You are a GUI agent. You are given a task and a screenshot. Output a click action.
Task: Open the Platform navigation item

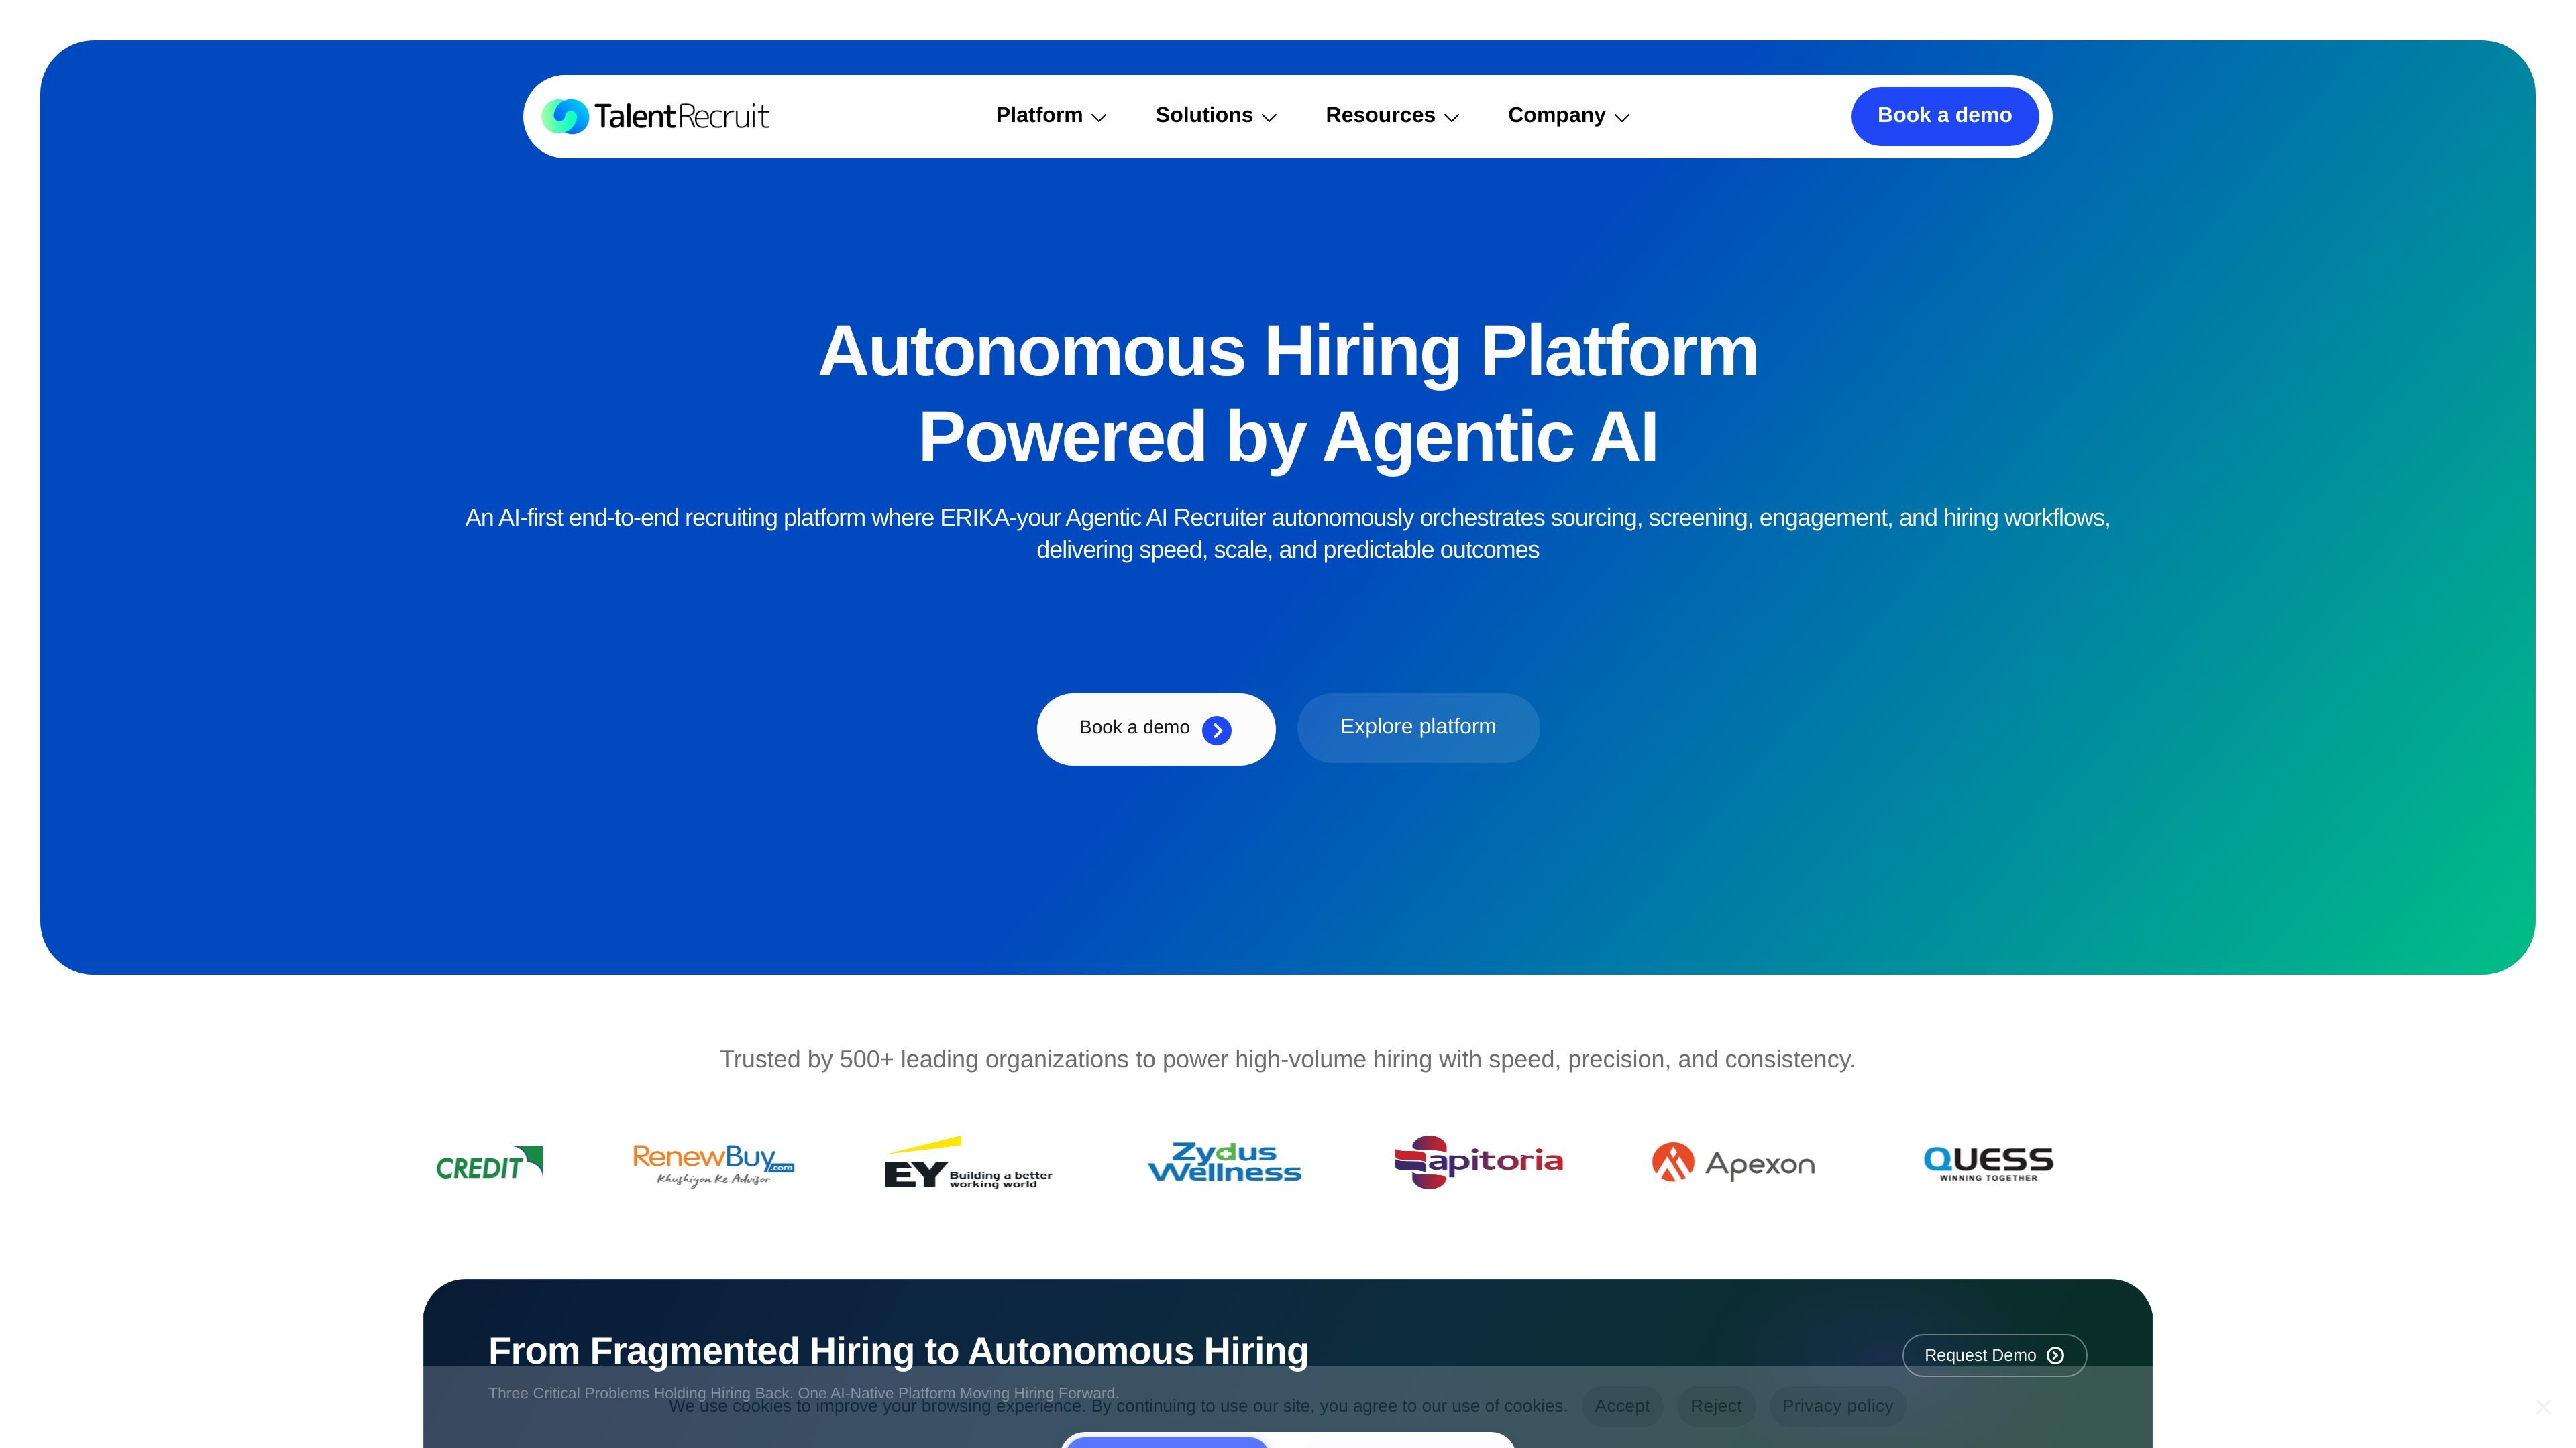(1039, 115)
